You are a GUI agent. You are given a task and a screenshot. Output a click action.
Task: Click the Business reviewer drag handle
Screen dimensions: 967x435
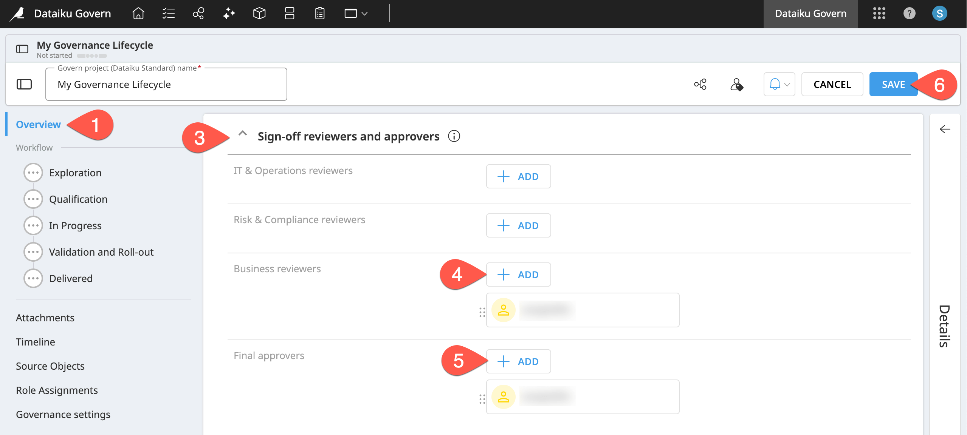pyautogui.click(x=482, y=312)
